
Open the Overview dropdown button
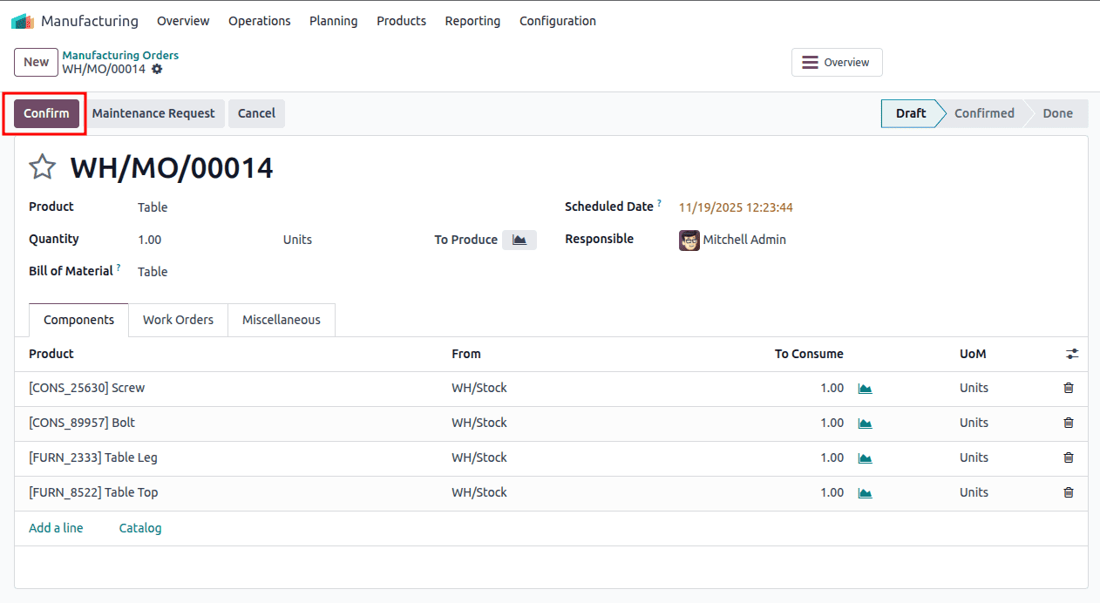836,62
